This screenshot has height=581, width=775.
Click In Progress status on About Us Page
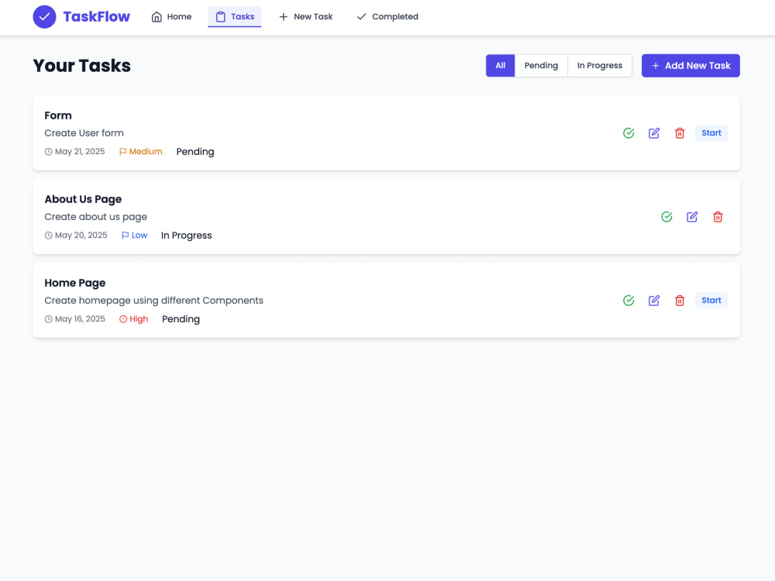pyautogui.click(x=186, y=235)
